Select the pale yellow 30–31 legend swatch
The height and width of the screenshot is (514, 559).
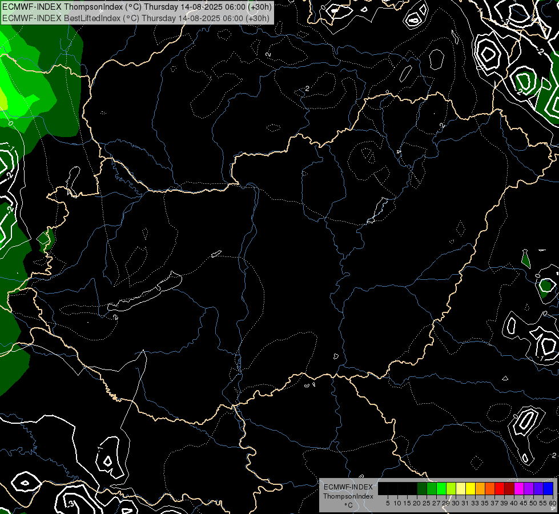coord(461,488)
